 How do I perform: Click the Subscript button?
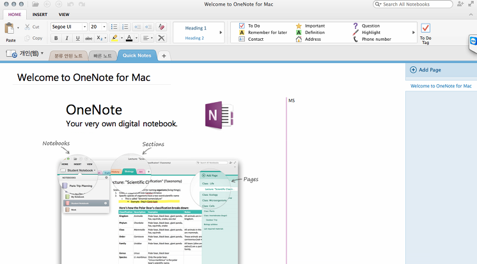pos(99,38)
